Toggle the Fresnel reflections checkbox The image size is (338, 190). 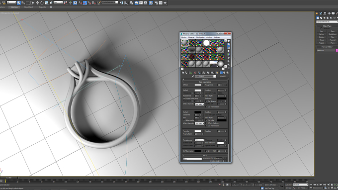coord(184,98)
